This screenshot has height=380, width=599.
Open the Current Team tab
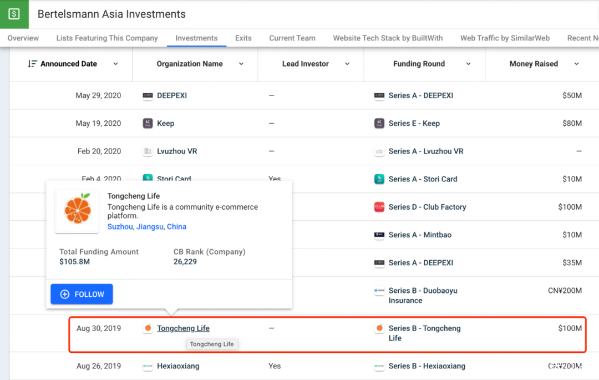pyautogui.click(x=292, y=38)
